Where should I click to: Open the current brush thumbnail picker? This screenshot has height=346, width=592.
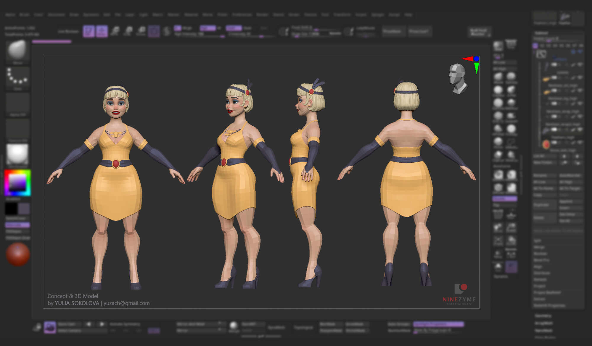click(17, 50)
